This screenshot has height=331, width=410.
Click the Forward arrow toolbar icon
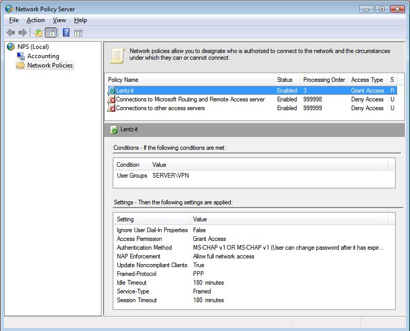click(23, 33)
